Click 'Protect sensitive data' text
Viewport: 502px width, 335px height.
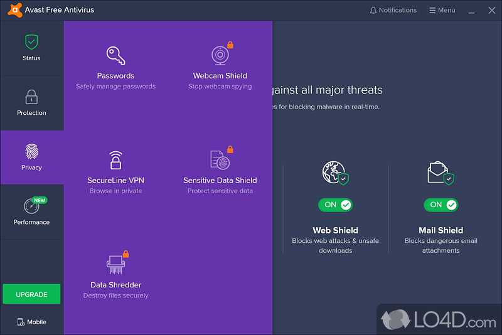coord(220,191)
